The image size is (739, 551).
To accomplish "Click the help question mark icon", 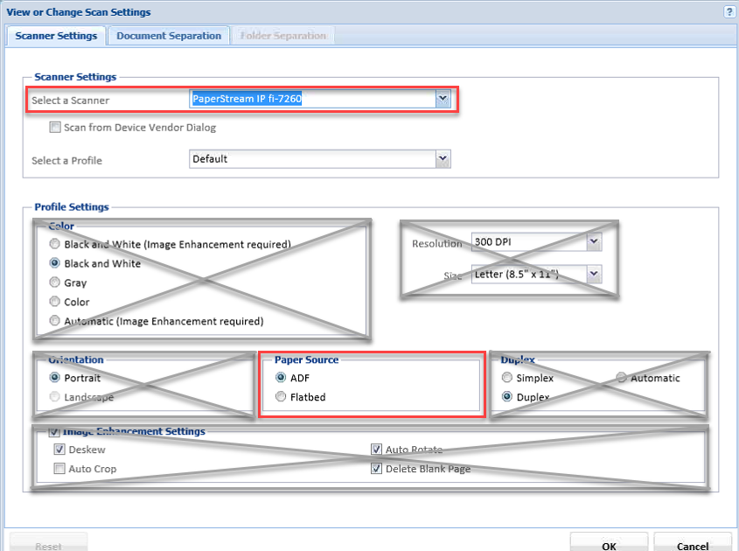I will (729, 12).
